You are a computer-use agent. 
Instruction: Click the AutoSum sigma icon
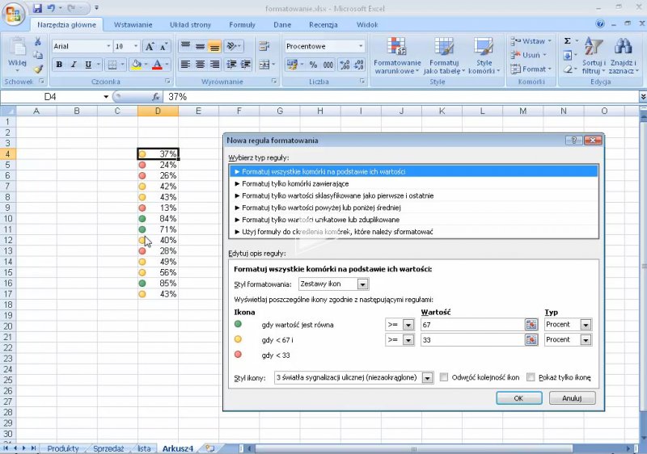tap(567, 41)
